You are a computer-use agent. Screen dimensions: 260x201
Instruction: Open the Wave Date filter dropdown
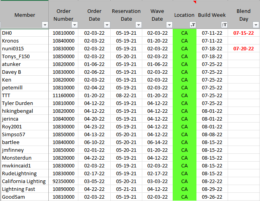pyautogui.click(x=169, y=25)
